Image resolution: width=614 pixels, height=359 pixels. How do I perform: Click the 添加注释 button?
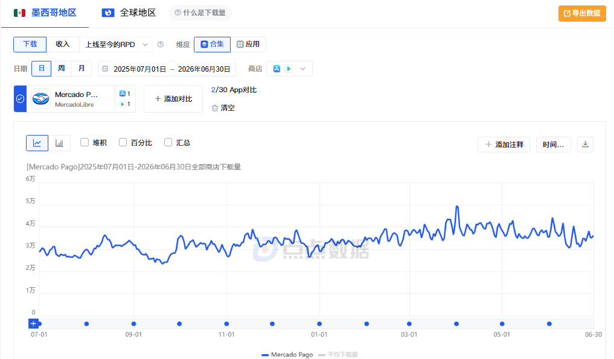coord(504,145)
